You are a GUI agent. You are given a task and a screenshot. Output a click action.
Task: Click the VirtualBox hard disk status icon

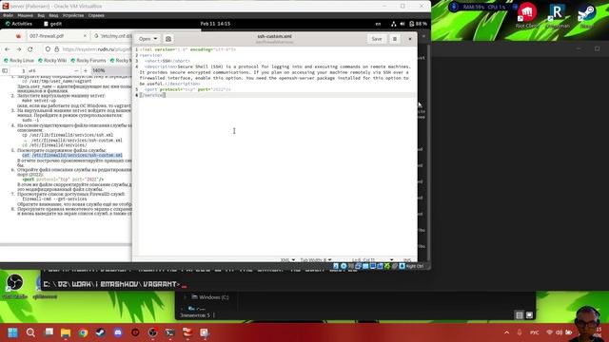point(336,266)
